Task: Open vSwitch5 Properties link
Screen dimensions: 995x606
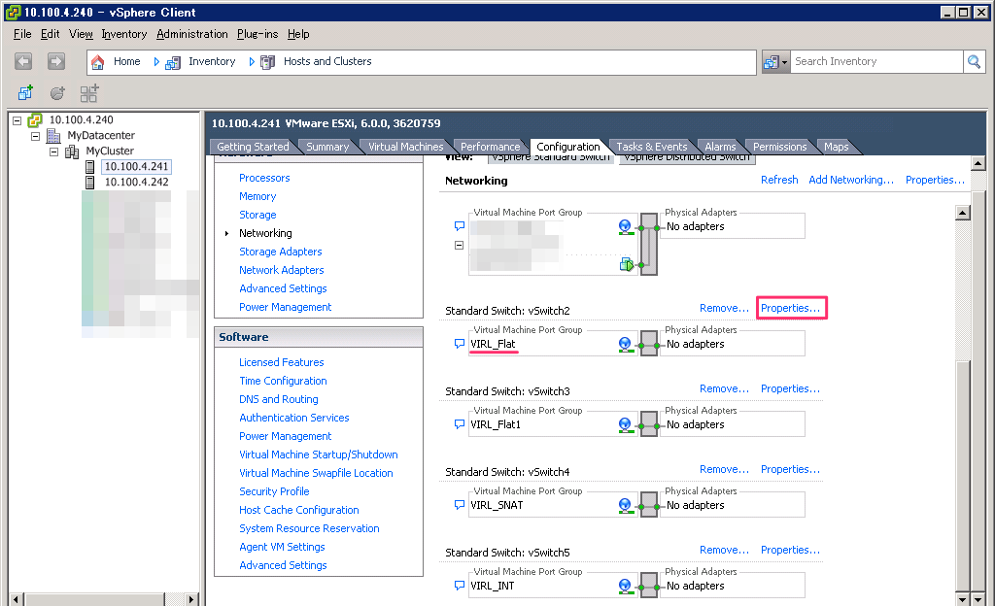Action: (791, 550)
